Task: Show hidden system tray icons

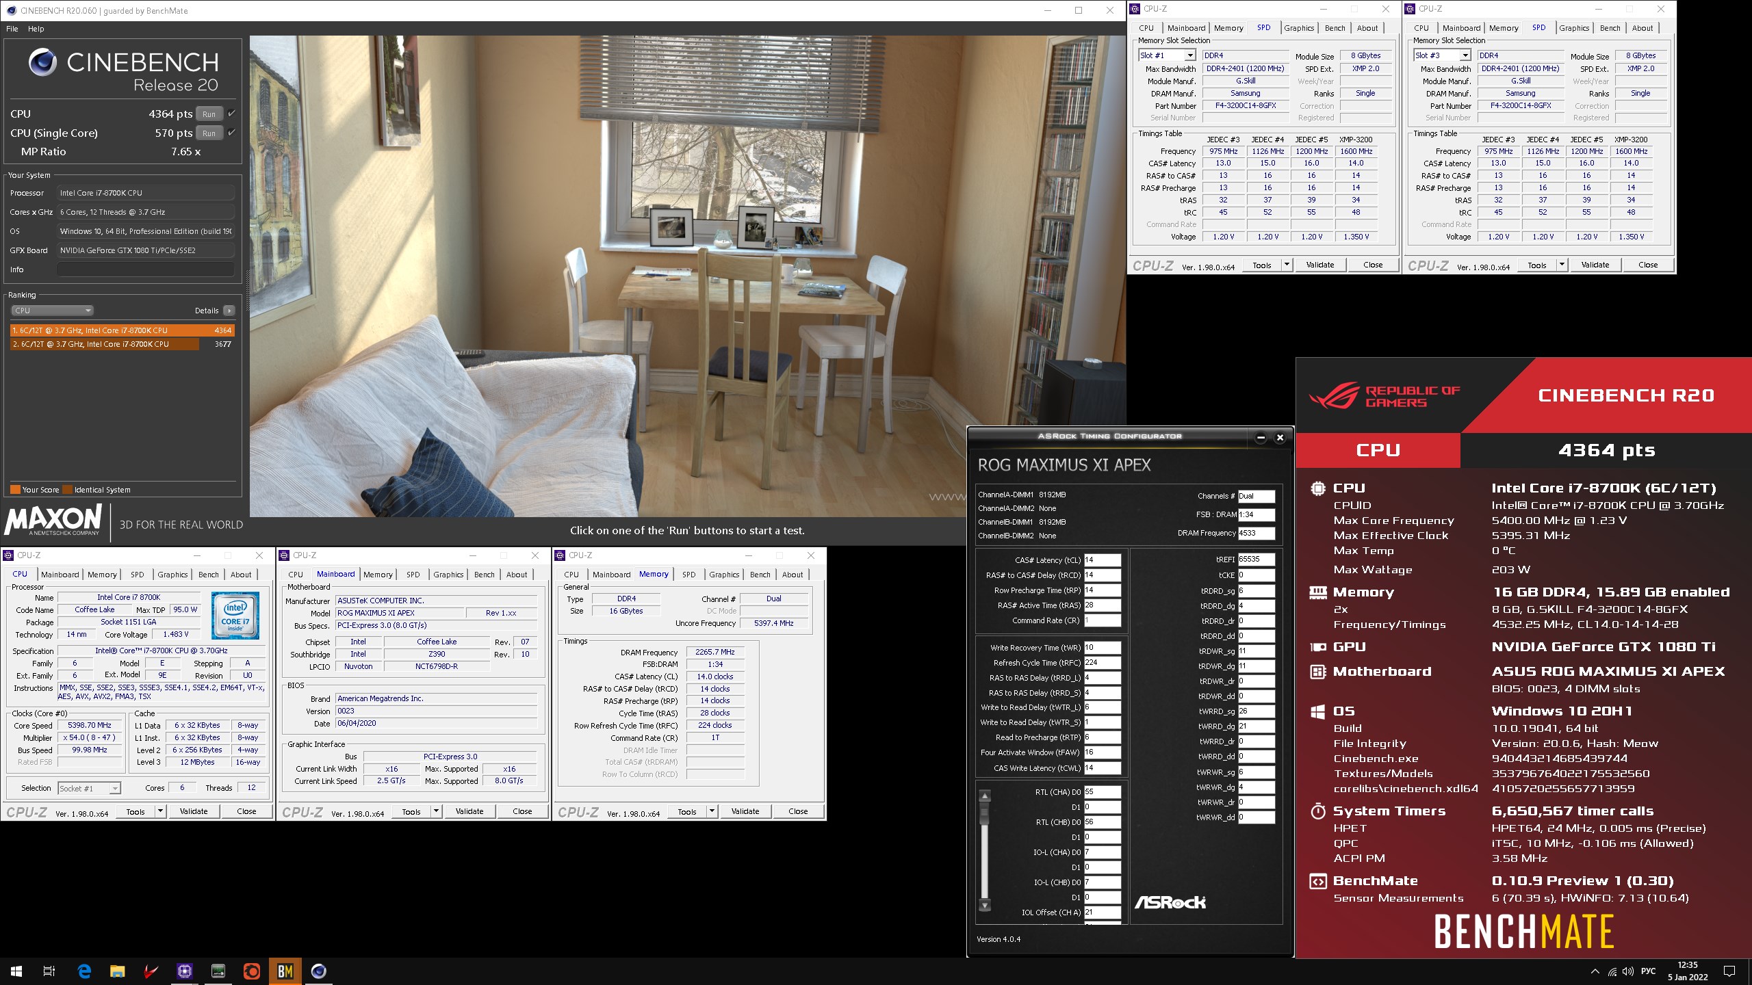Action: (x=1595, y=971)
